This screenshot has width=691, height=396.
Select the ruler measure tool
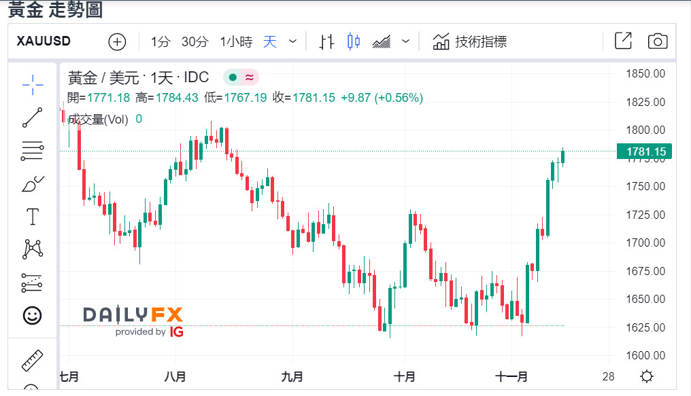[x=33, y=360]
